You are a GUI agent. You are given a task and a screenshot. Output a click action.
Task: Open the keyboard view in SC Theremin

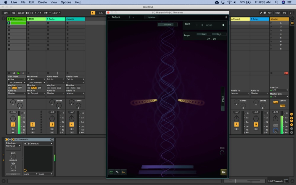[x=111, y=172]
